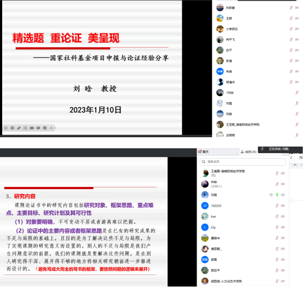
Task: Click the camera icon in slide toolbar
Action: click(x=32, y=128)
